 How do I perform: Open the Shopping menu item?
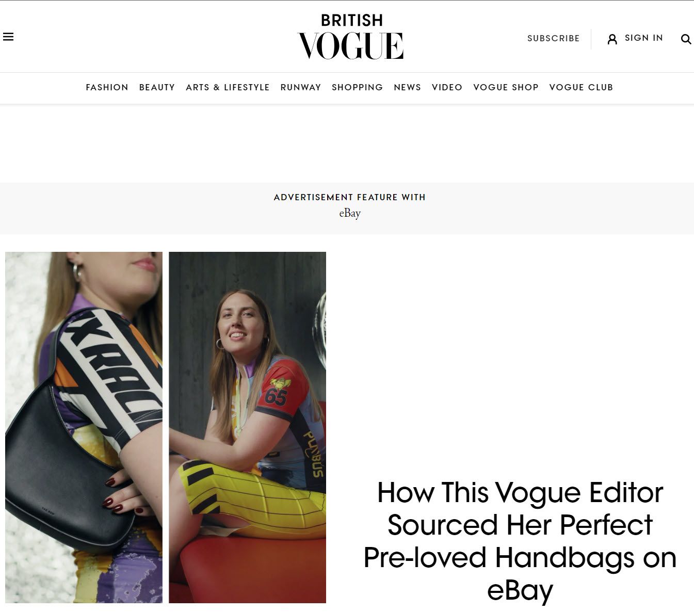click(x=357, y=87)
